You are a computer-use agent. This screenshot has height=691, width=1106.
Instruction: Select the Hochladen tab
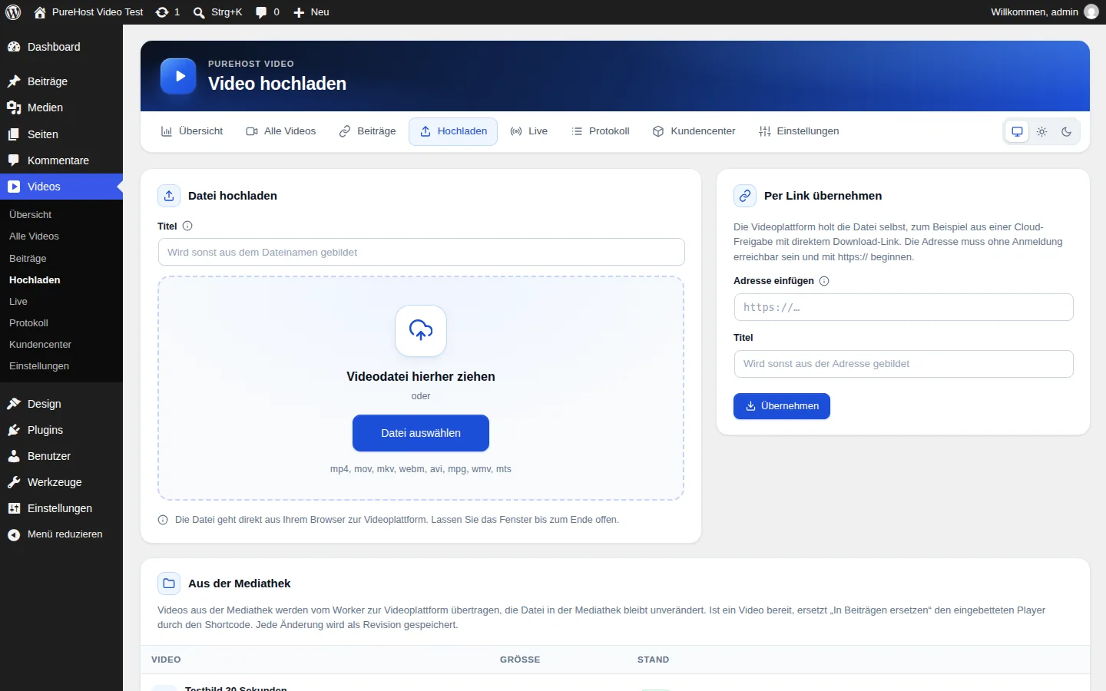tap(453, 131)
